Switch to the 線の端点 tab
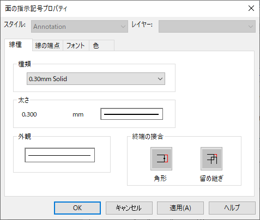This screenshot has height=220, width=260. pos(47,45)
